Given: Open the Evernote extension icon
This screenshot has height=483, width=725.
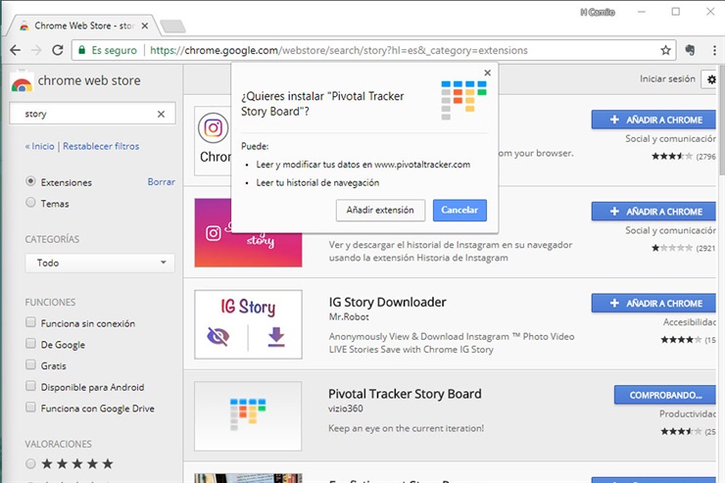Looking at the screenshot, I should [690, 50].
